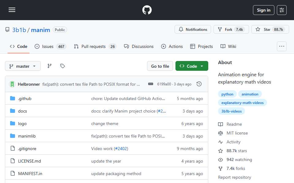Open the three-dots more tabs menu

pos(282,46)
